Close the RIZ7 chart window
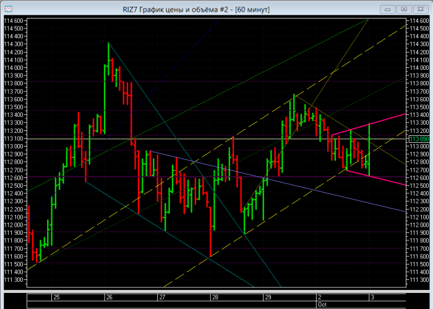 click(420, 9)
